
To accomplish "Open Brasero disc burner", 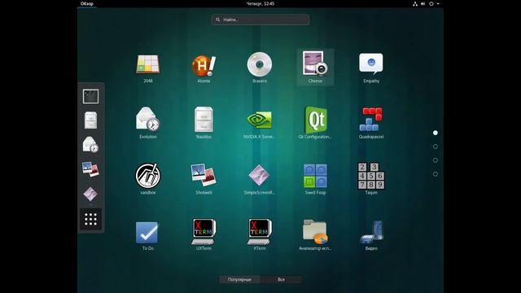I will tap(260, 68).
